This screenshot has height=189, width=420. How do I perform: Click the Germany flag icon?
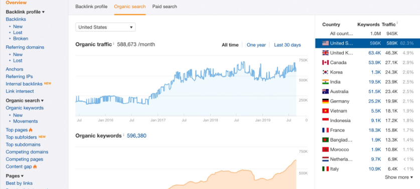326,101
